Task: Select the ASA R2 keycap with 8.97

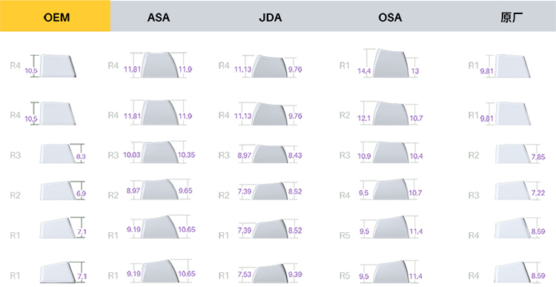Action: [x=159, y=189]
